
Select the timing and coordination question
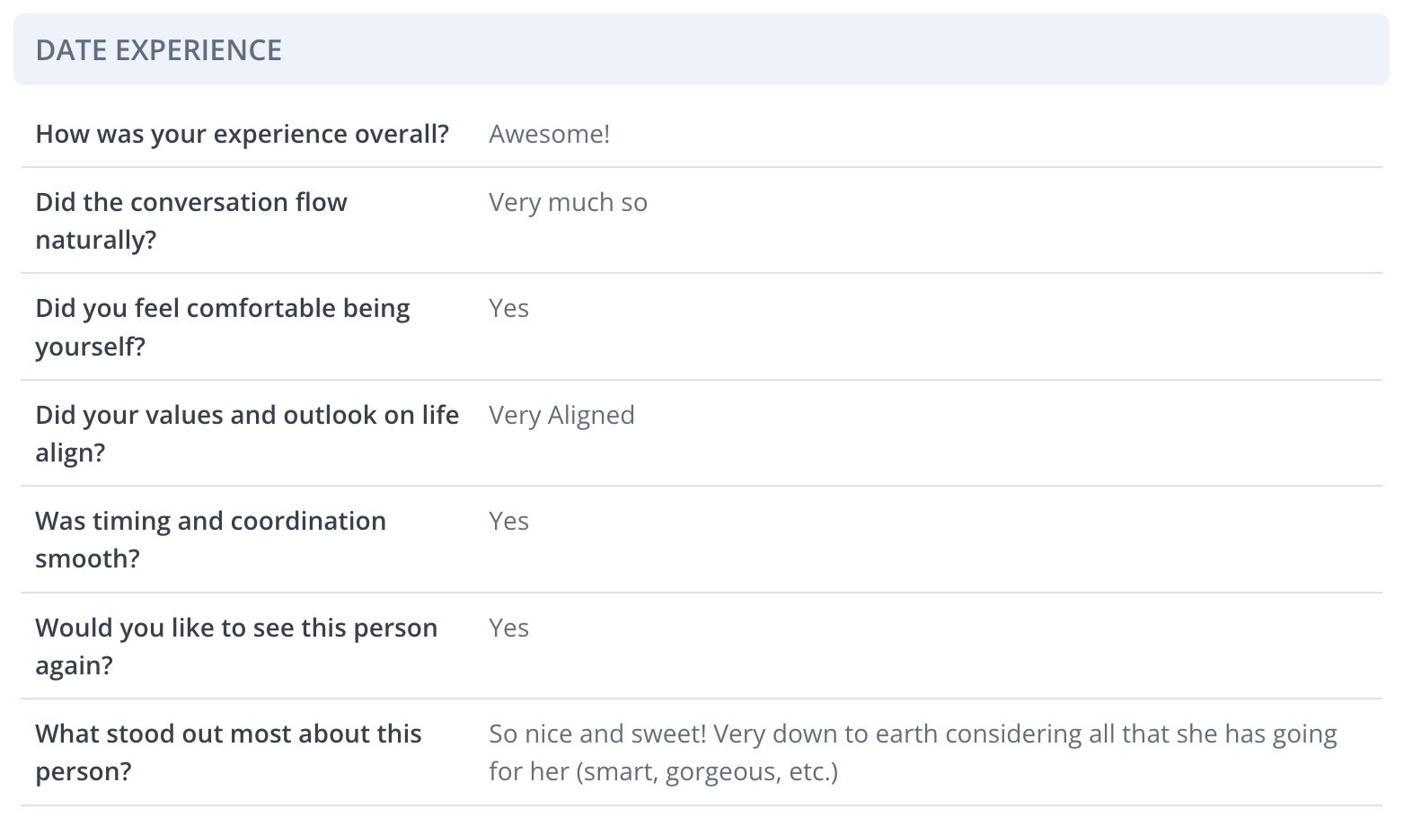click(x=210, y=540)
